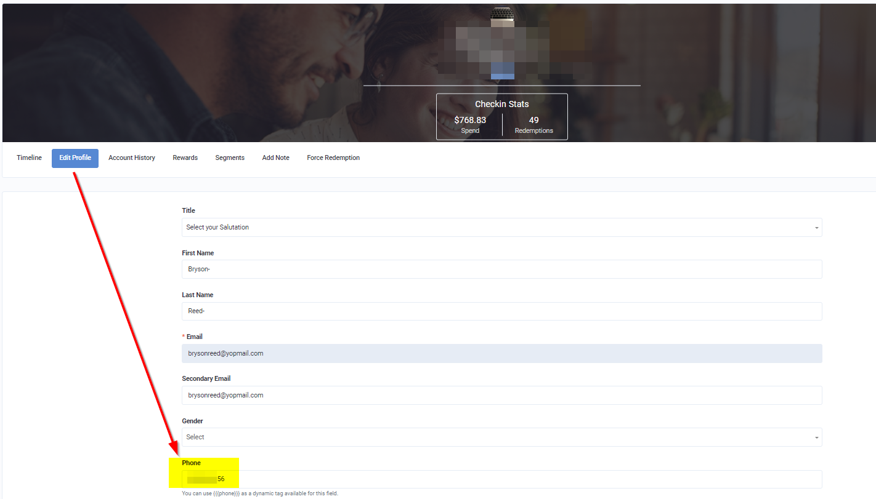876x499 pixels.
Task: View the Rewards tab
Action: point(185,158)
